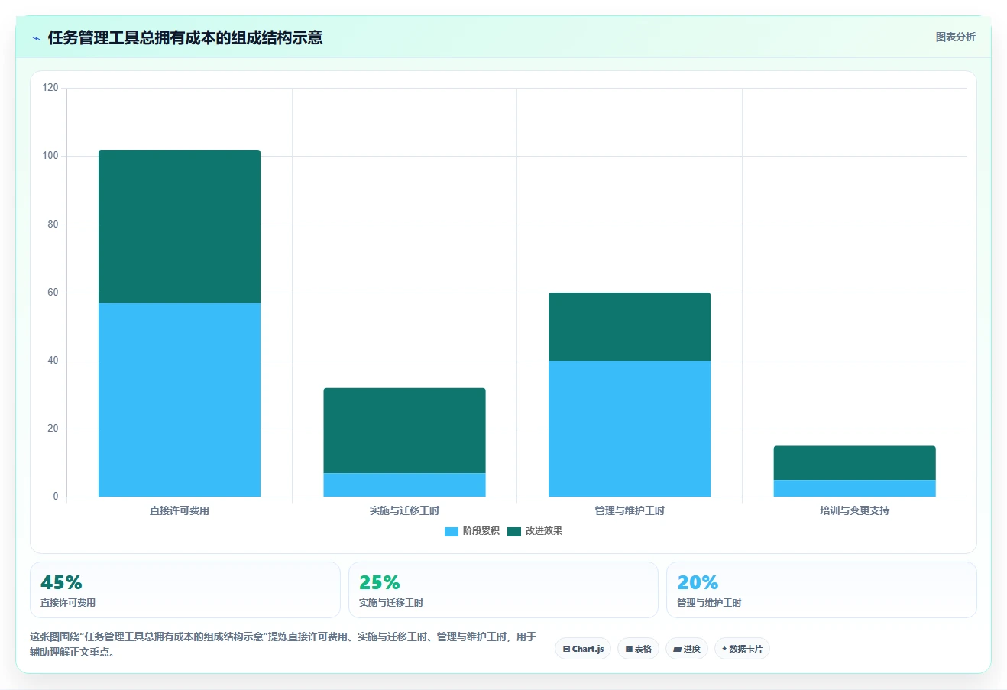Screen dimensions: 1007x690
Task: Toggle the 阶段累积 legend swatch
Action: click(451, 531)
